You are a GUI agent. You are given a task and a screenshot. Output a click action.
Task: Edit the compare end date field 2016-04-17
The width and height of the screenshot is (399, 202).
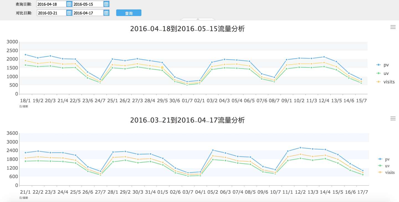pyautogui.click(x=88, y=13)
